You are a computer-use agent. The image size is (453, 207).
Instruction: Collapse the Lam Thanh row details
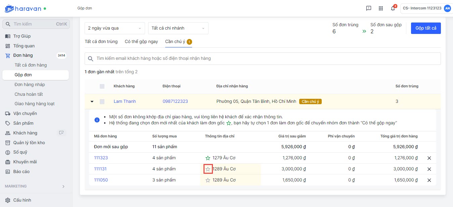pos(92,101)
